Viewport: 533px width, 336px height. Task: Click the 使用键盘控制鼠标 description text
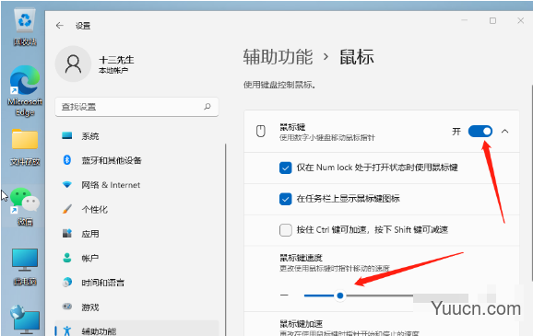[279, 85]
